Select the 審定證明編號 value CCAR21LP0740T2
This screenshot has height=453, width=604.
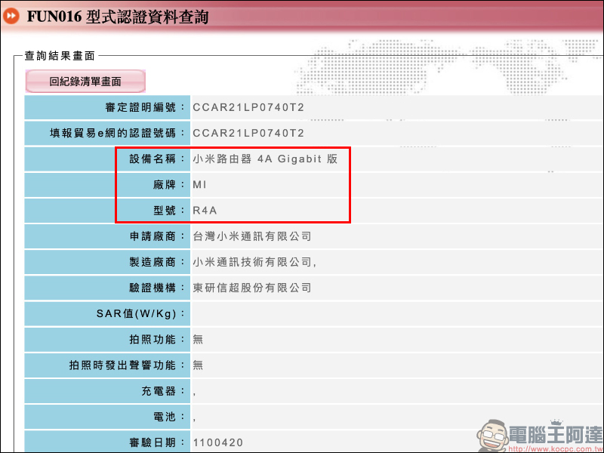pyautogui.click(x=248, y=107)
